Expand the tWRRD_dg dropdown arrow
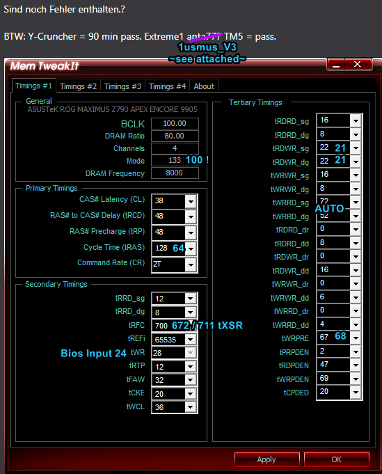The width and height of the screenshot is (382, 474). [x=356, y=216]
